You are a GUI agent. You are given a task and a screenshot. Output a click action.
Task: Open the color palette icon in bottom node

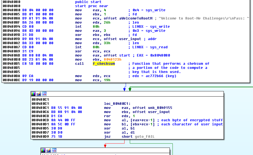(43, 150)
